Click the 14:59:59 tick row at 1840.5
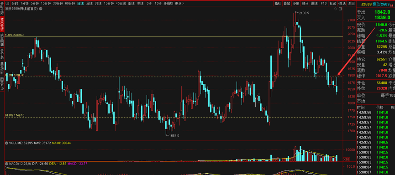This screenshot has height=175, width=395. tap(376, 142)
